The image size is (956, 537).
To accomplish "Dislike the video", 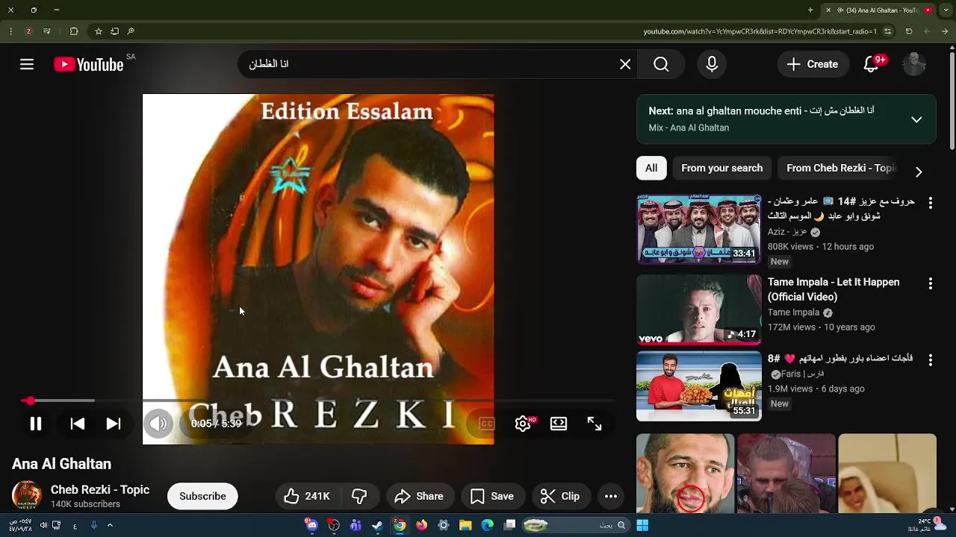I will click(359, 496).
